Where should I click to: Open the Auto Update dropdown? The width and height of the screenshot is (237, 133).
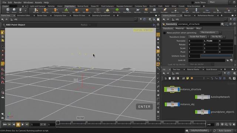226,130
